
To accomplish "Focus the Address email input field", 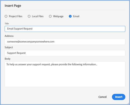I will tap(65, 42).
